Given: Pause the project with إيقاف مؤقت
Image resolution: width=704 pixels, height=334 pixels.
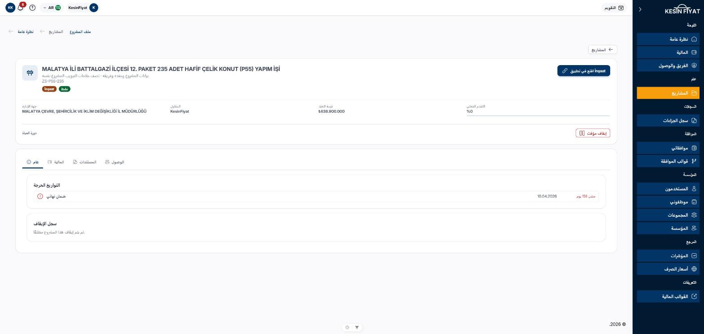Looking at the screenshot, I should (593, 133).
